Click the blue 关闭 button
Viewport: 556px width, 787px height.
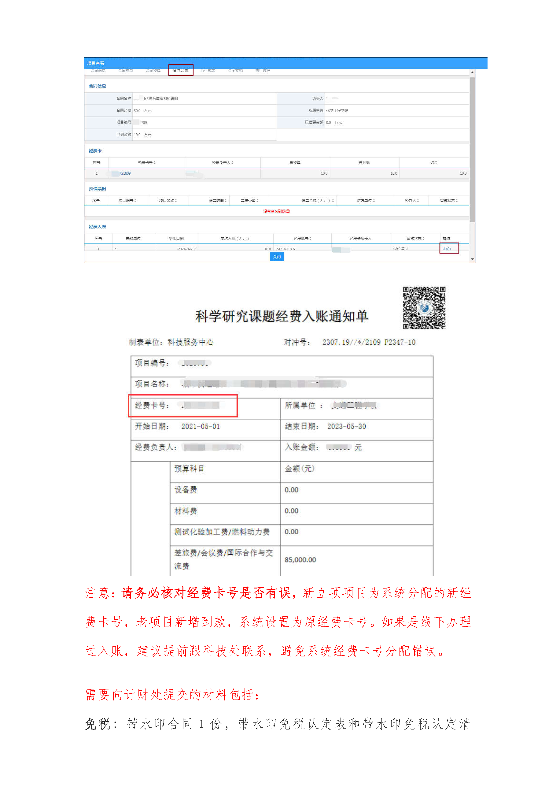277,257
